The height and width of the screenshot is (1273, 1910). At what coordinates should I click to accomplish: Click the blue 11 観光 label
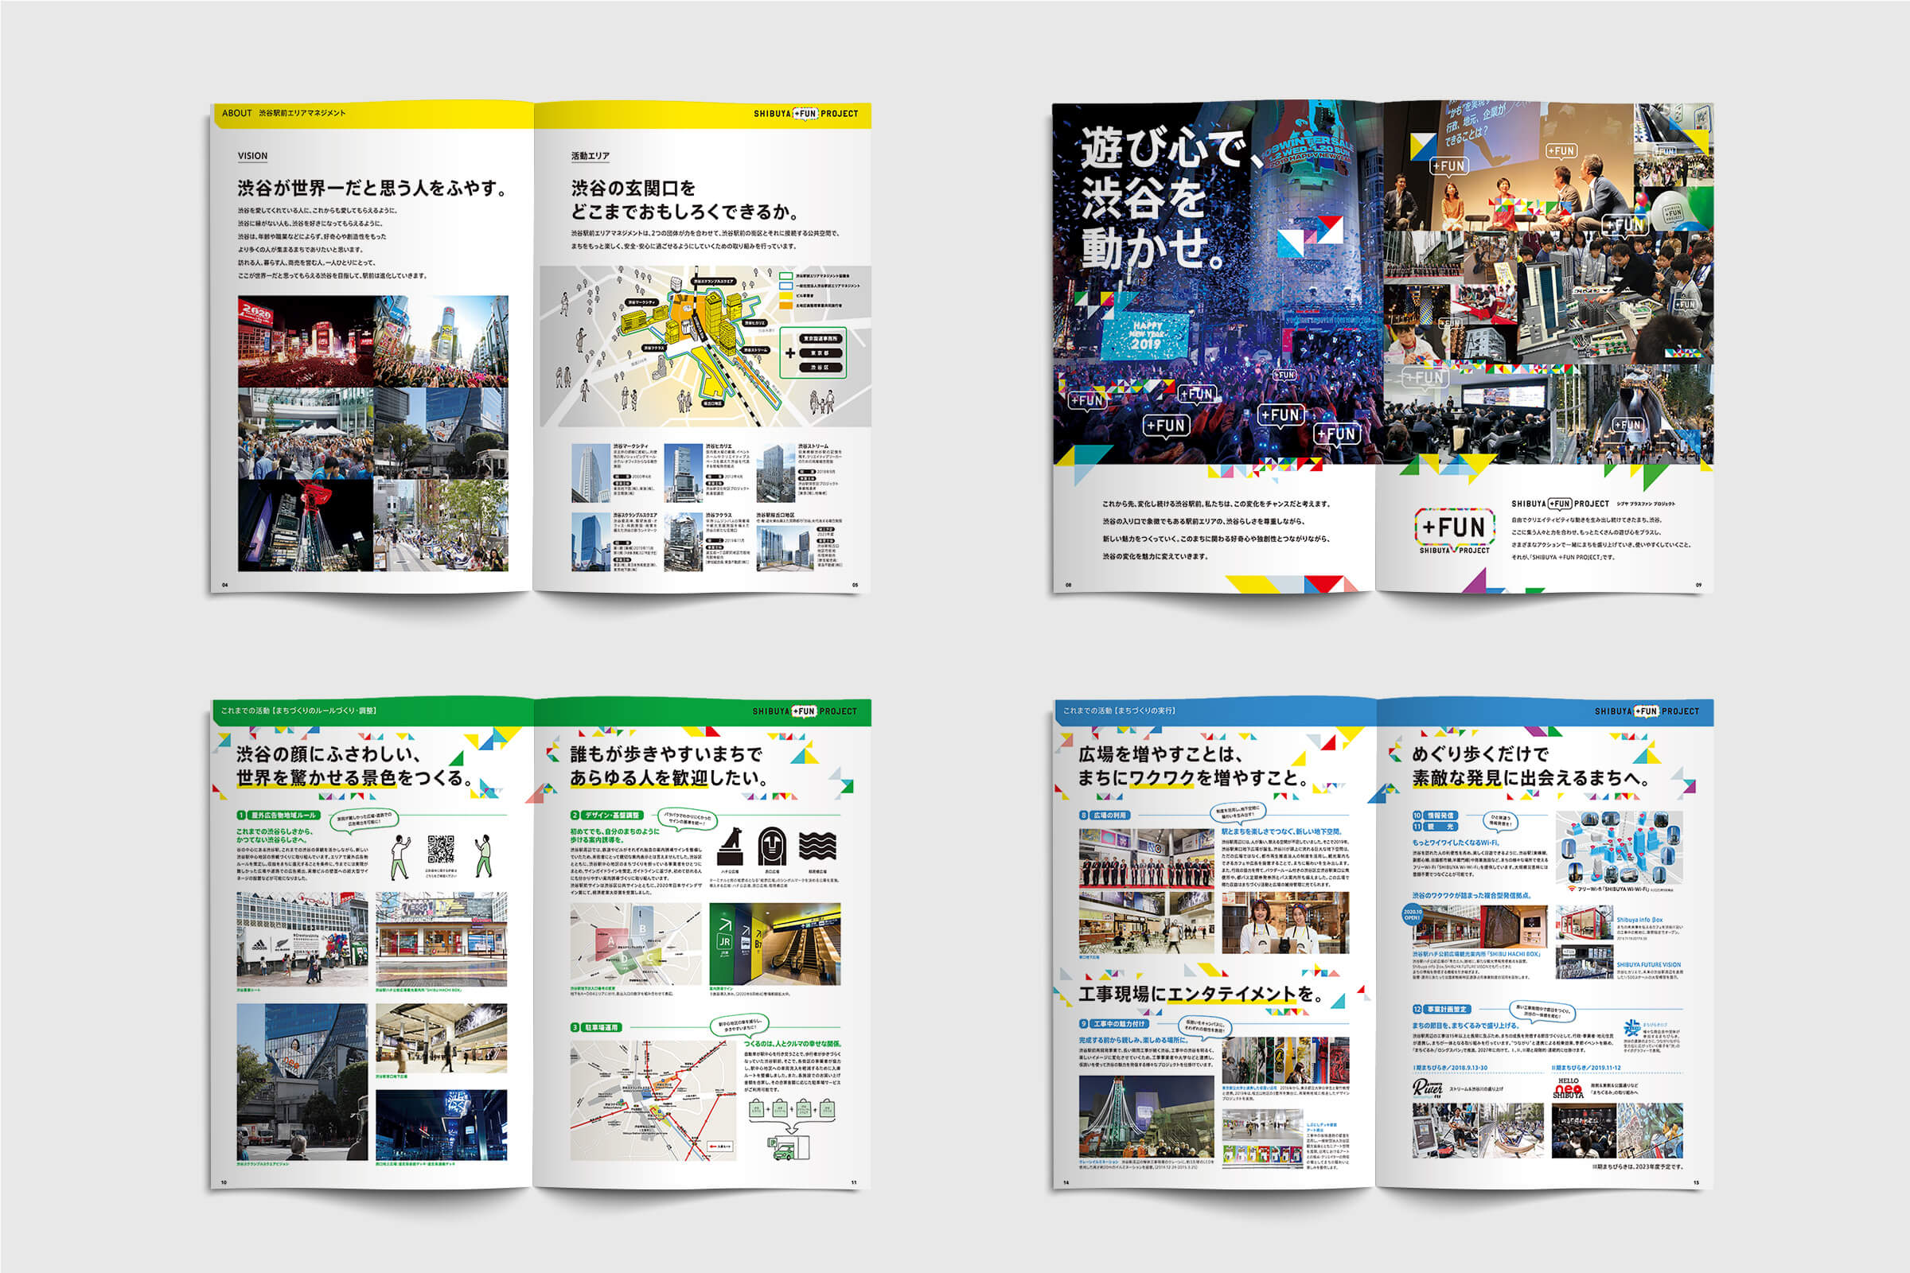pos(1435,826)
